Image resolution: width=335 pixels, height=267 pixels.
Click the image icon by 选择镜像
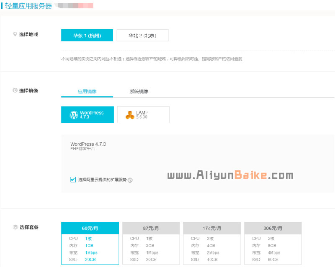coord(15,90)
